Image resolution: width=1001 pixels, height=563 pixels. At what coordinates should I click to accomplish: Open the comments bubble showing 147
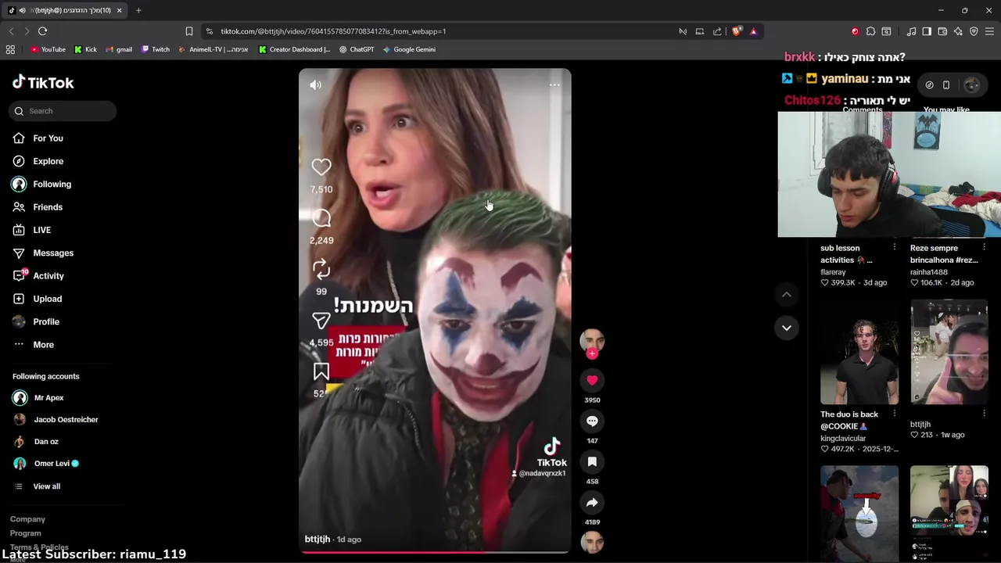tap(592, 421)
